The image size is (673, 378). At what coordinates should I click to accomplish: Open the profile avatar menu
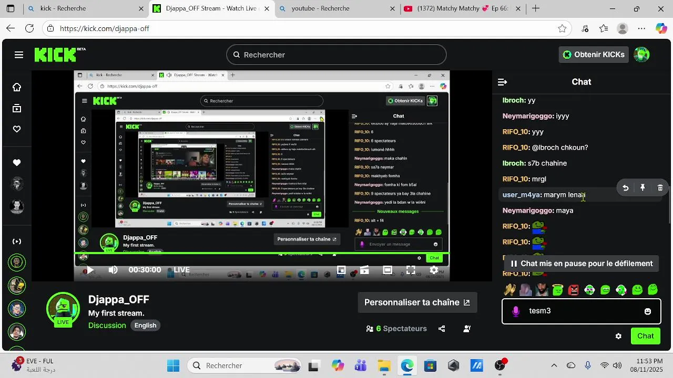click(641, 55)
